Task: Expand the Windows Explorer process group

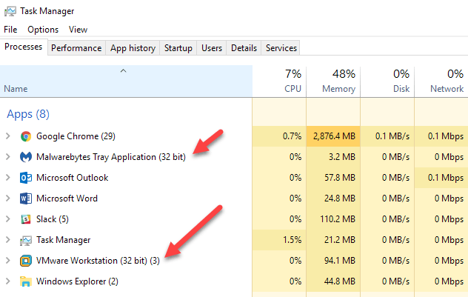Action: (7, 281)
